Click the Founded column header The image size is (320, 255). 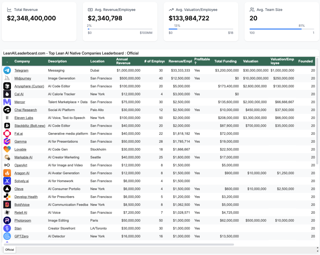[x=305, y=61]
